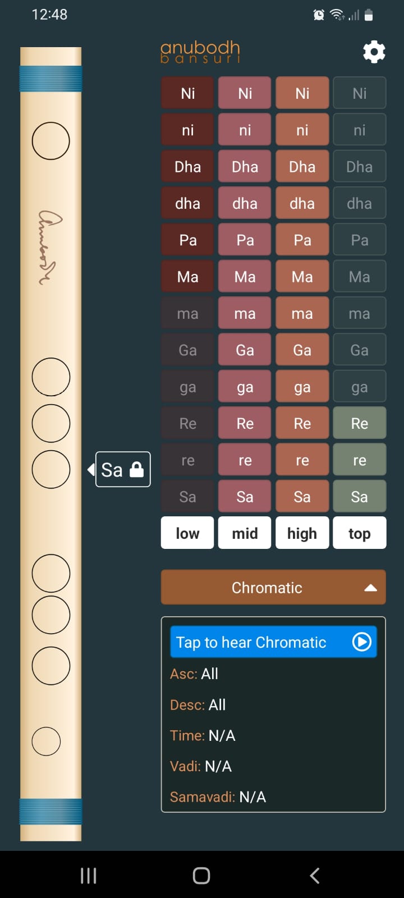Screen dimensions: 404x898
Task: Play the mid octave Pa note
Action: tap(245, 240)
